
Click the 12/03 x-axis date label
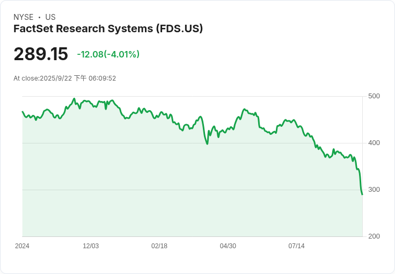click(91, 246)
